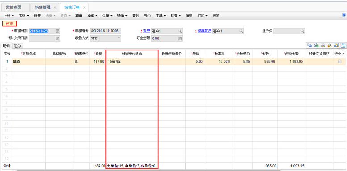Click the lookup magnifier in 业务员 field
This screenshot has width=347, height=171.
click(302, 31)
